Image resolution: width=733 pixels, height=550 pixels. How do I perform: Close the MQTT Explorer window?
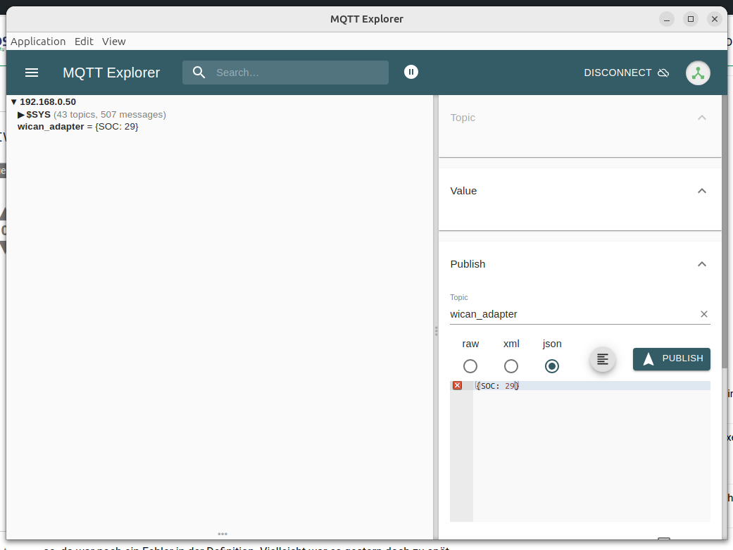point(714,19)
